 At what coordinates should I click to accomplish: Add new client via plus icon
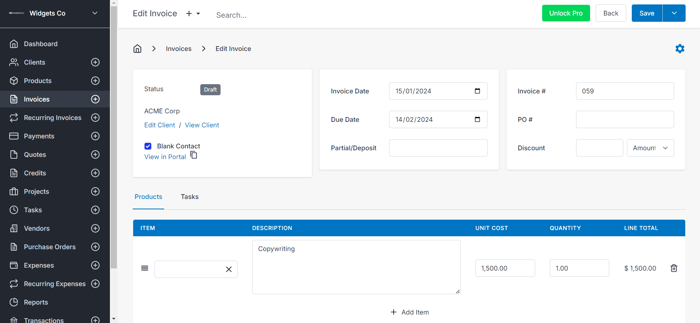click(x=95, y=62)
